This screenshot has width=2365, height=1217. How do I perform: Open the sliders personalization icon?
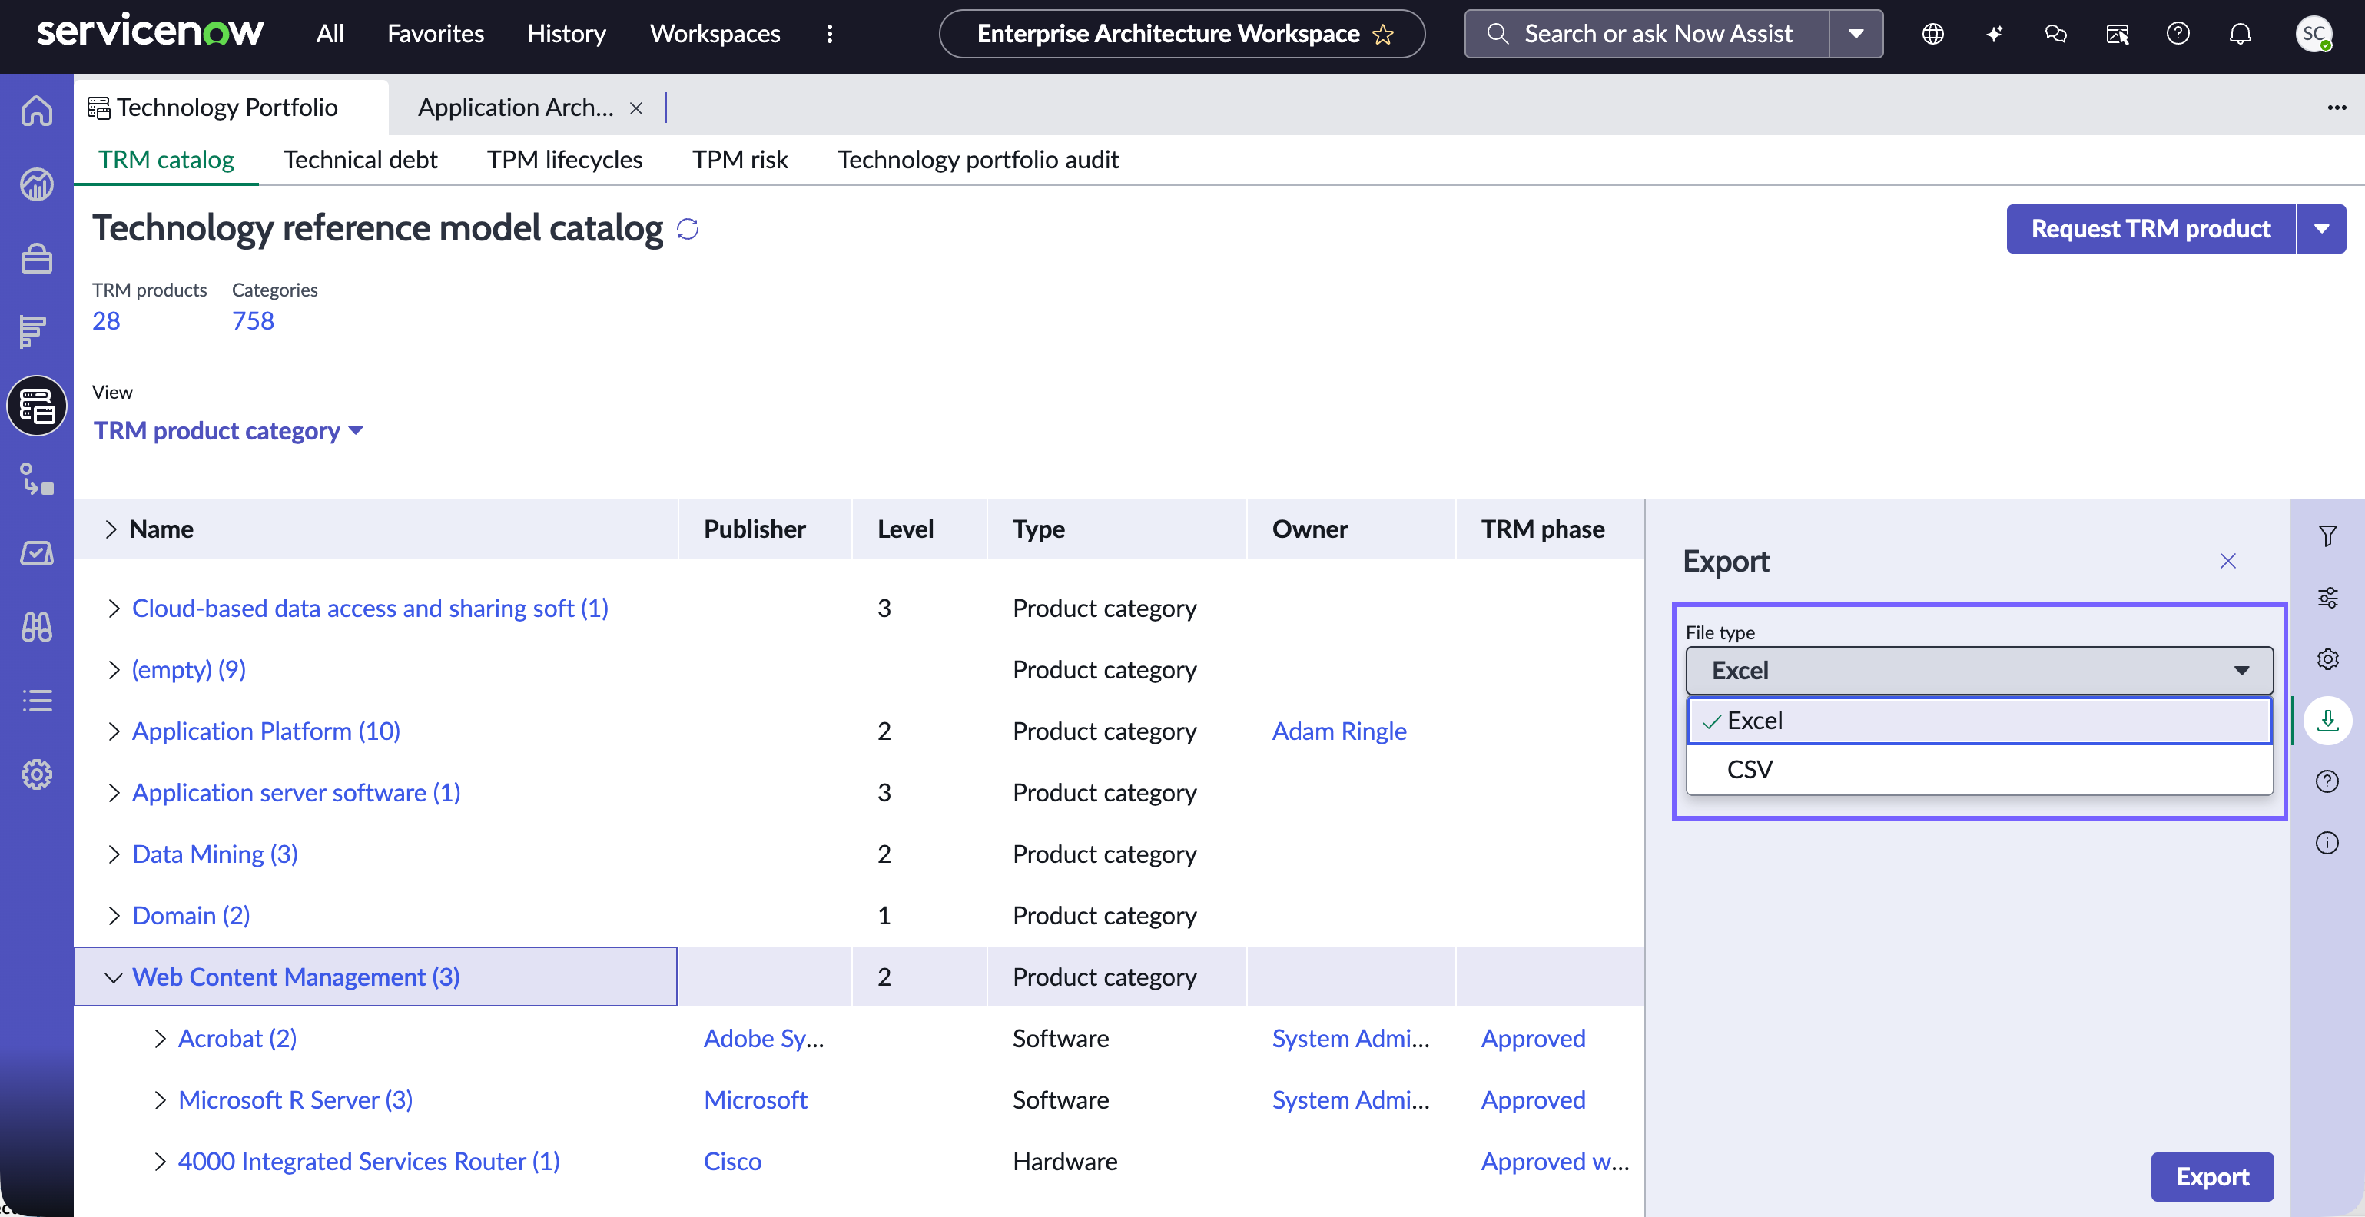[2327, 598]
